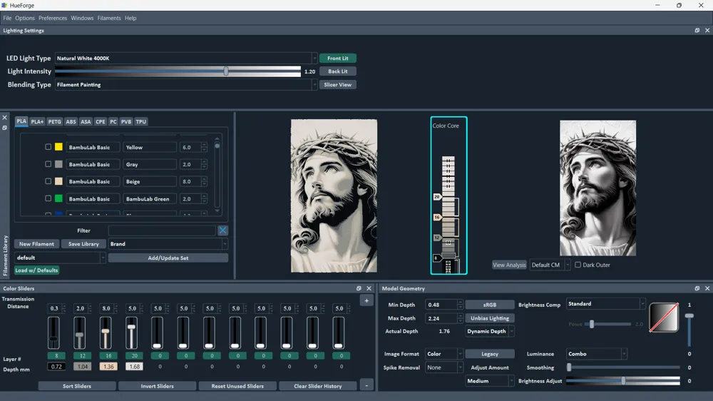Image resolution: width=713 pixels, height=401 pixels.
Task: Click the Filter input field
Action: click(162, 230)
